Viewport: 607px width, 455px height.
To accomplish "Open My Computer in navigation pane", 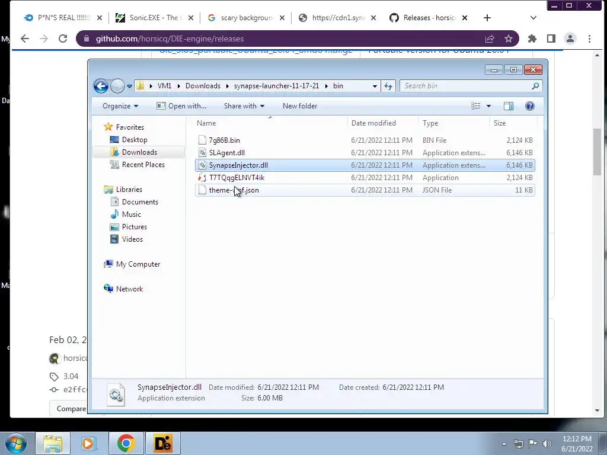I will point(138,264).
